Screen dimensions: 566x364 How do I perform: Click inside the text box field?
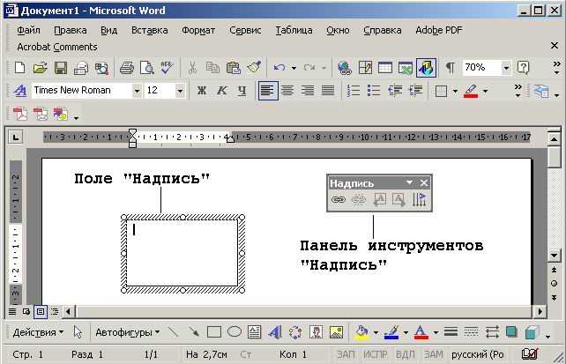(182, 253)
